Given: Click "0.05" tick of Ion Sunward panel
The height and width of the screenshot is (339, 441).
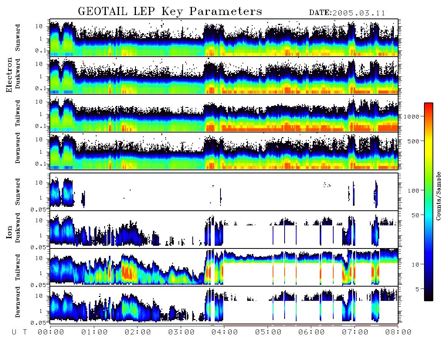Looking at the screenshot, I should 38,210.
